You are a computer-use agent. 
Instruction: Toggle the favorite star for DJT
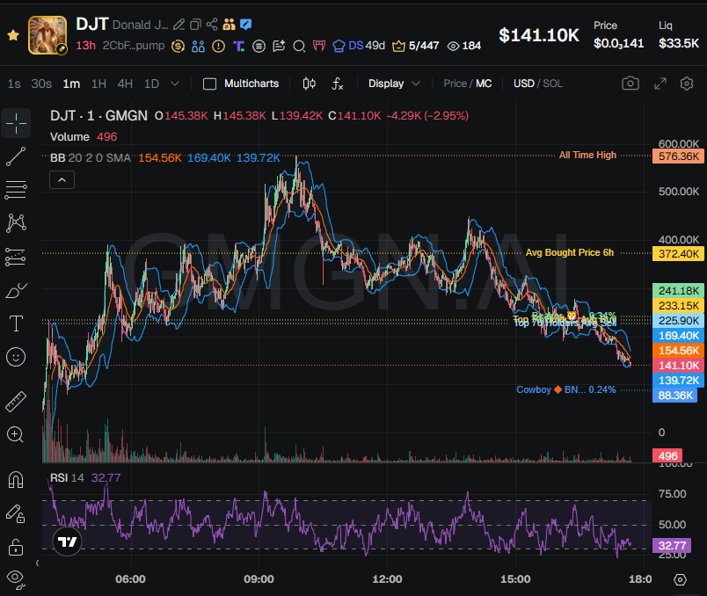click(13, 35)
